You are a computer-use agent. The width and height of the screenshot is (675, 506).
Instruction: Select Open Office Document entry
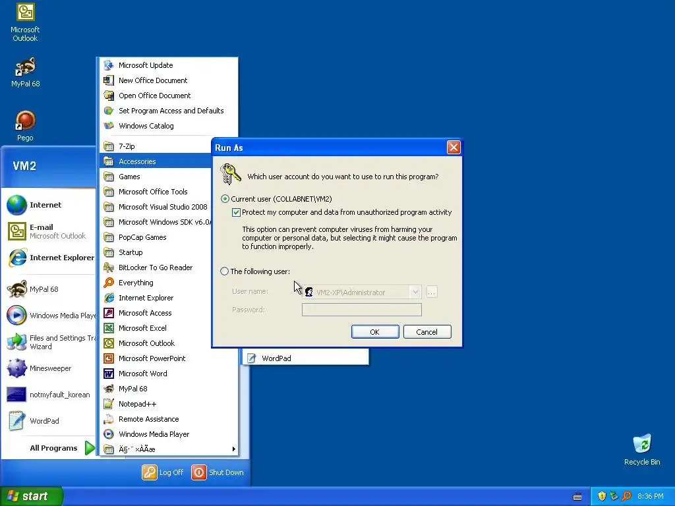169,95
